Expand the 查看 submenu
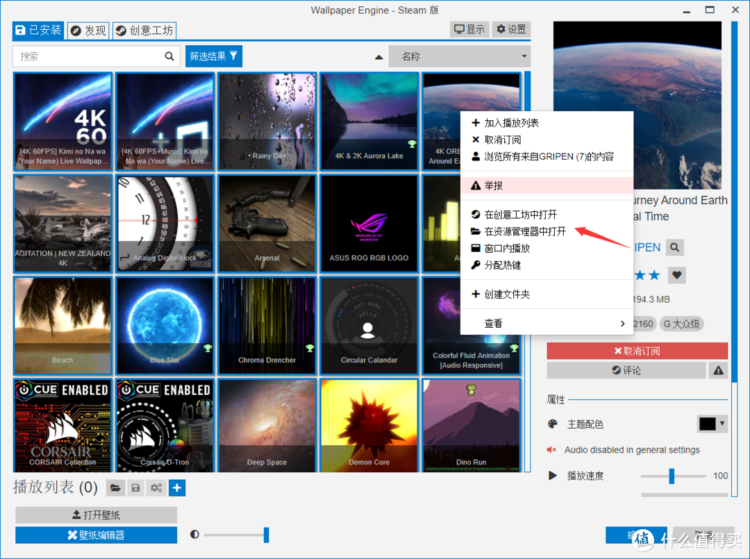Screen dimensions: 750x559 point(547,324)
